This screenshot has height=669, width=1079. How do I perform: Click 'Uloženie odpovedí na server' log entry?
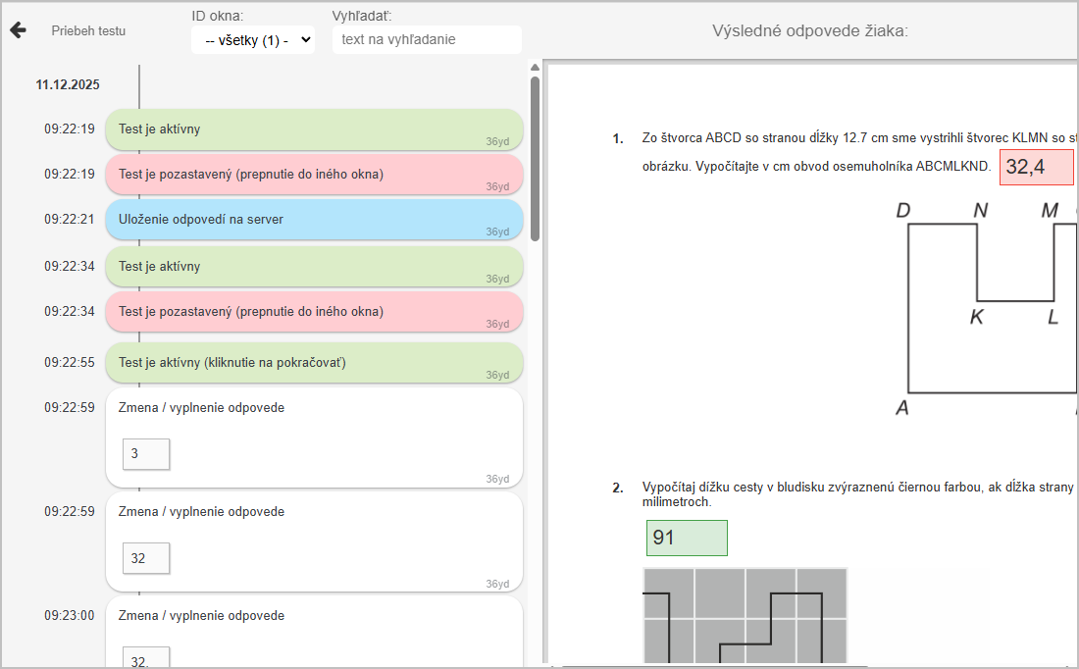pyautogui.click(x=314, y=220)
